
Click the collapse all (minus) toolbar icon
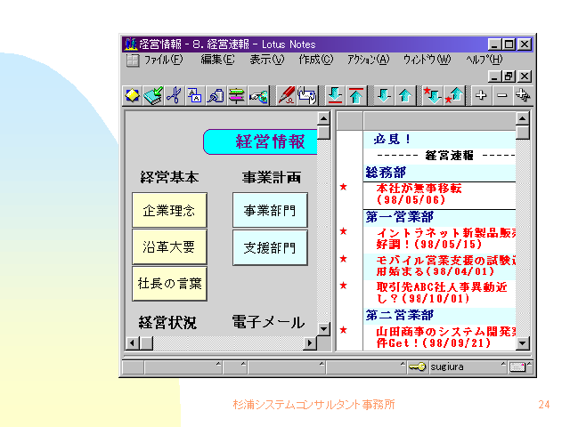coord(501,94)
